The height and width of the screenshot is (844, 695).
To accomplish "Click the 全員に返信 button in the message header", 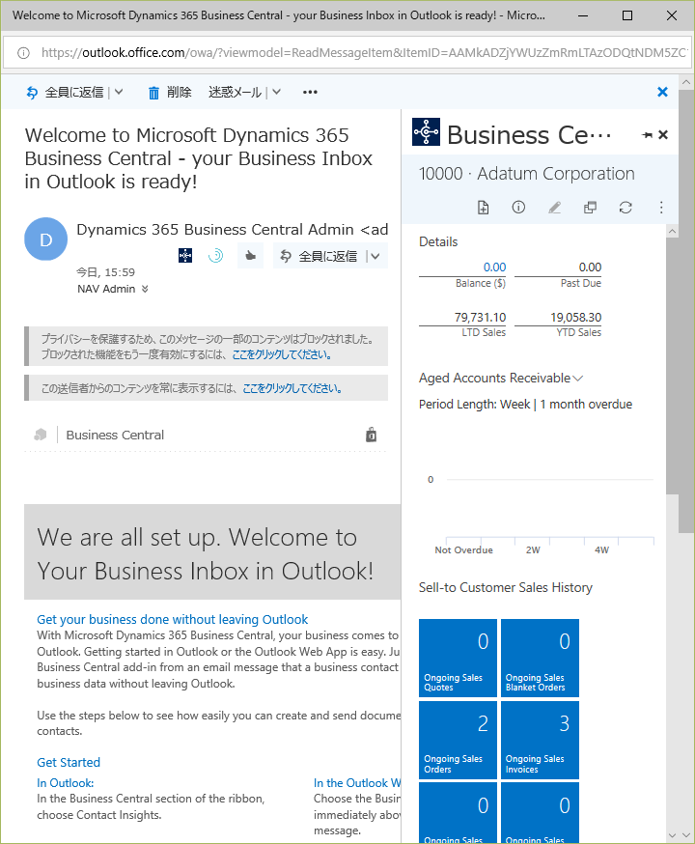I will tap(319, 256).
